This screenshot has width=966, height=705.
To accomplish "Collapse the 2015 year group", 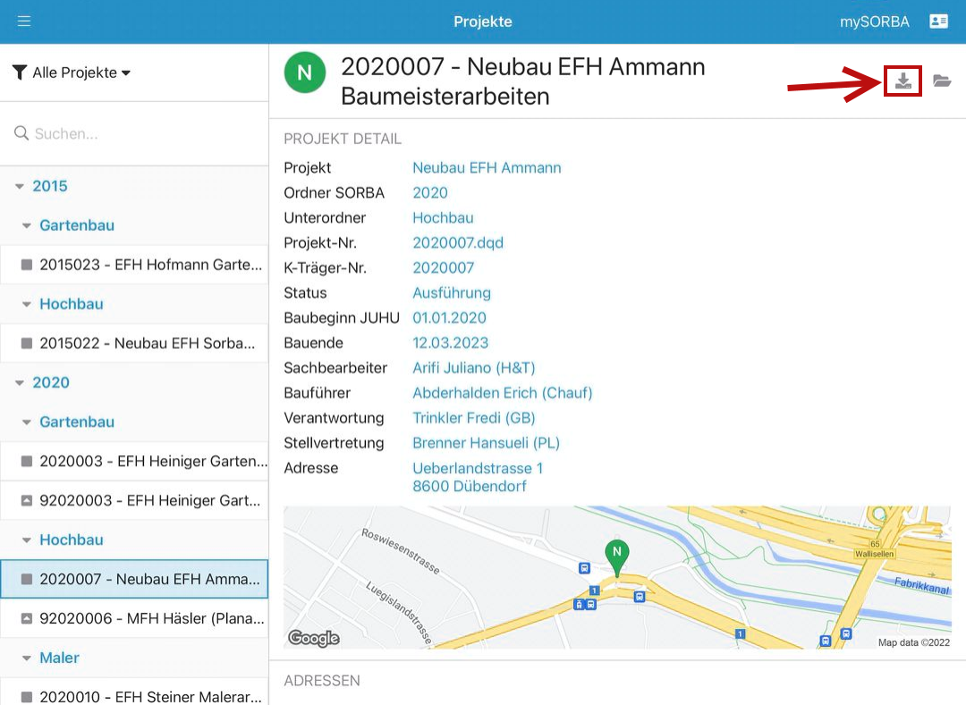I will coord(21,186).
